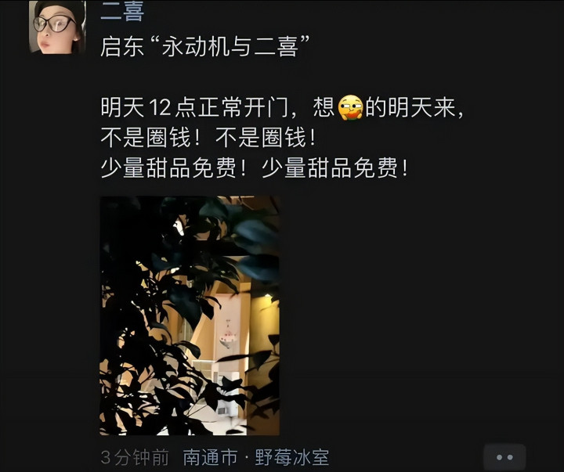The image size is (564, 472).
Task: Open location link 南通市 · 野莓冰室
Action: click(255, 458)
